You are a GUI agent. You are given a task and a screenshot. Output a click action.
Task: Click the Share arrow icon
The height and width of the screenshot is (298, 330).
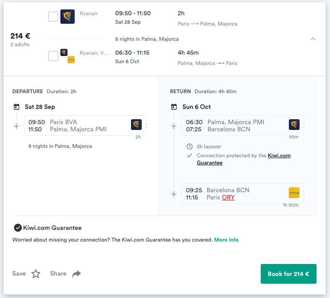click(76, 274)
